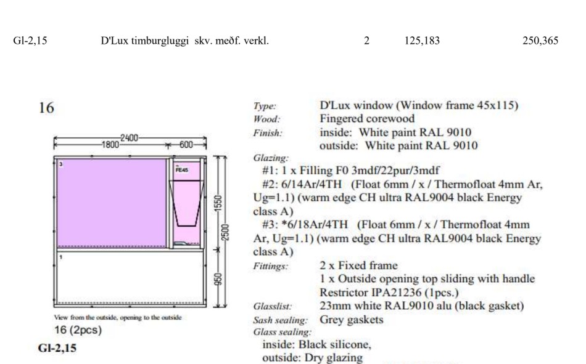This screenshot has width=586, height=364.
Task: Click the 'Glass sealing:' field label
Action: pyautogui.click(x=282, y=332)
